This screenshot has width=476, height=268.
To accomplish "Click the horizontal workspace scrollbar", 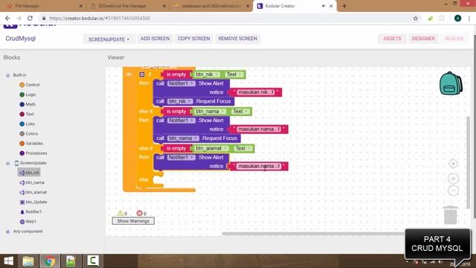I will tap(313, 234).
